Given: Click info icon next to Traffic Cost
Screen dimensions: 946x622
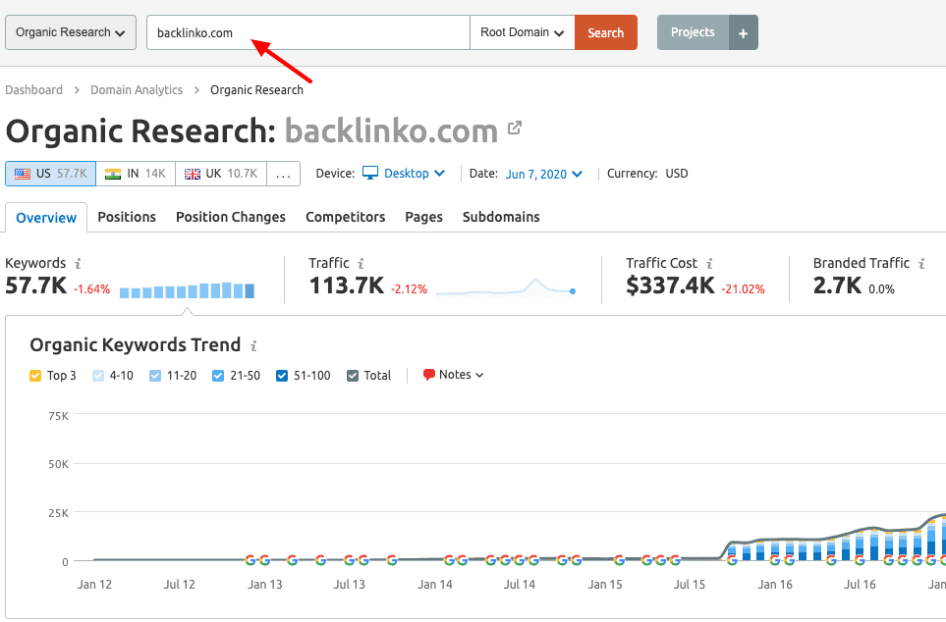Looking at the screenshot, I should pos(709,264).
